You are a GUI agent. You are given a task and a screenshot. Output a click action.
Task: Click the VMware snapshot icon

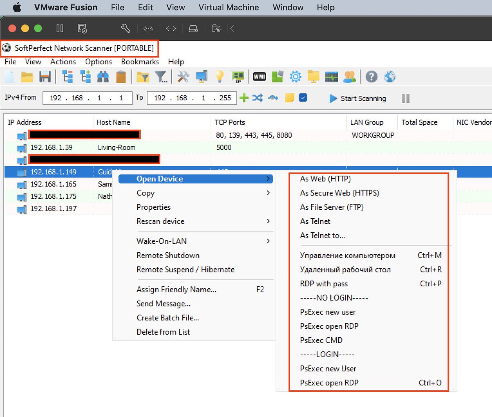(82, 28)
